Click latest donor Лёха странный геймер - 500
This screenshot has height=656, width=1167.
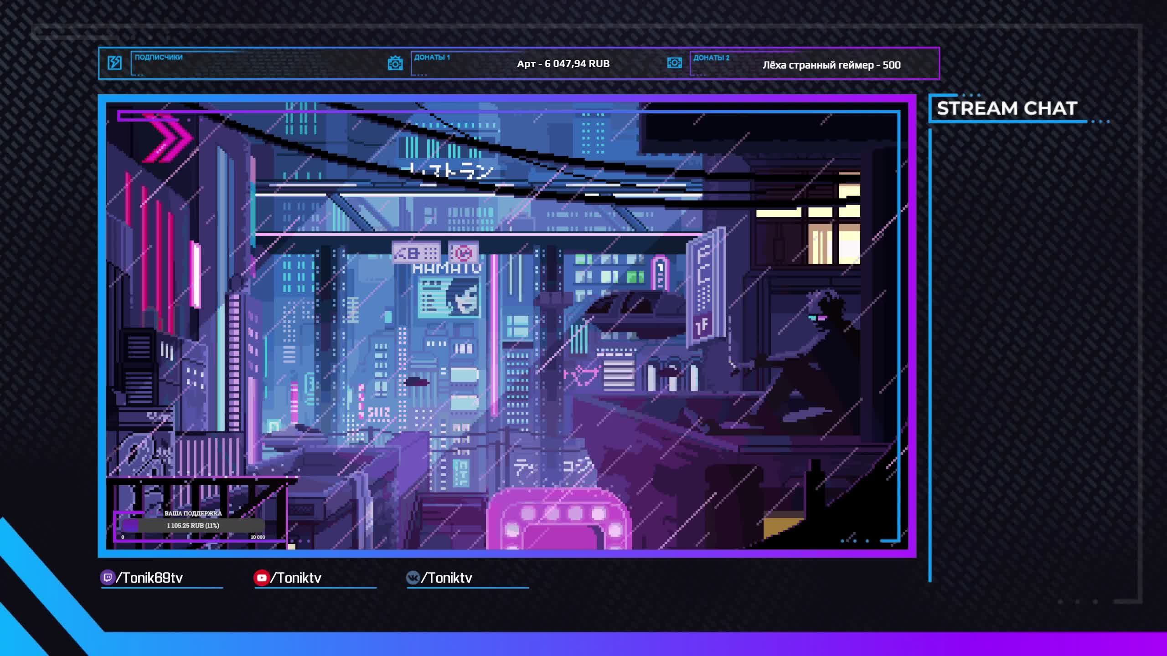[831, 65]
